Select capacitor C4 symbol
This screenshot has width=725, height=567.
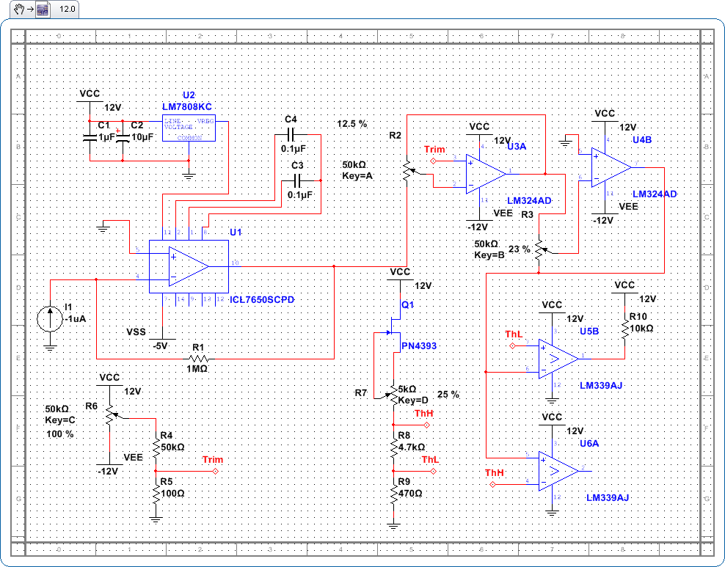(291, 135)
